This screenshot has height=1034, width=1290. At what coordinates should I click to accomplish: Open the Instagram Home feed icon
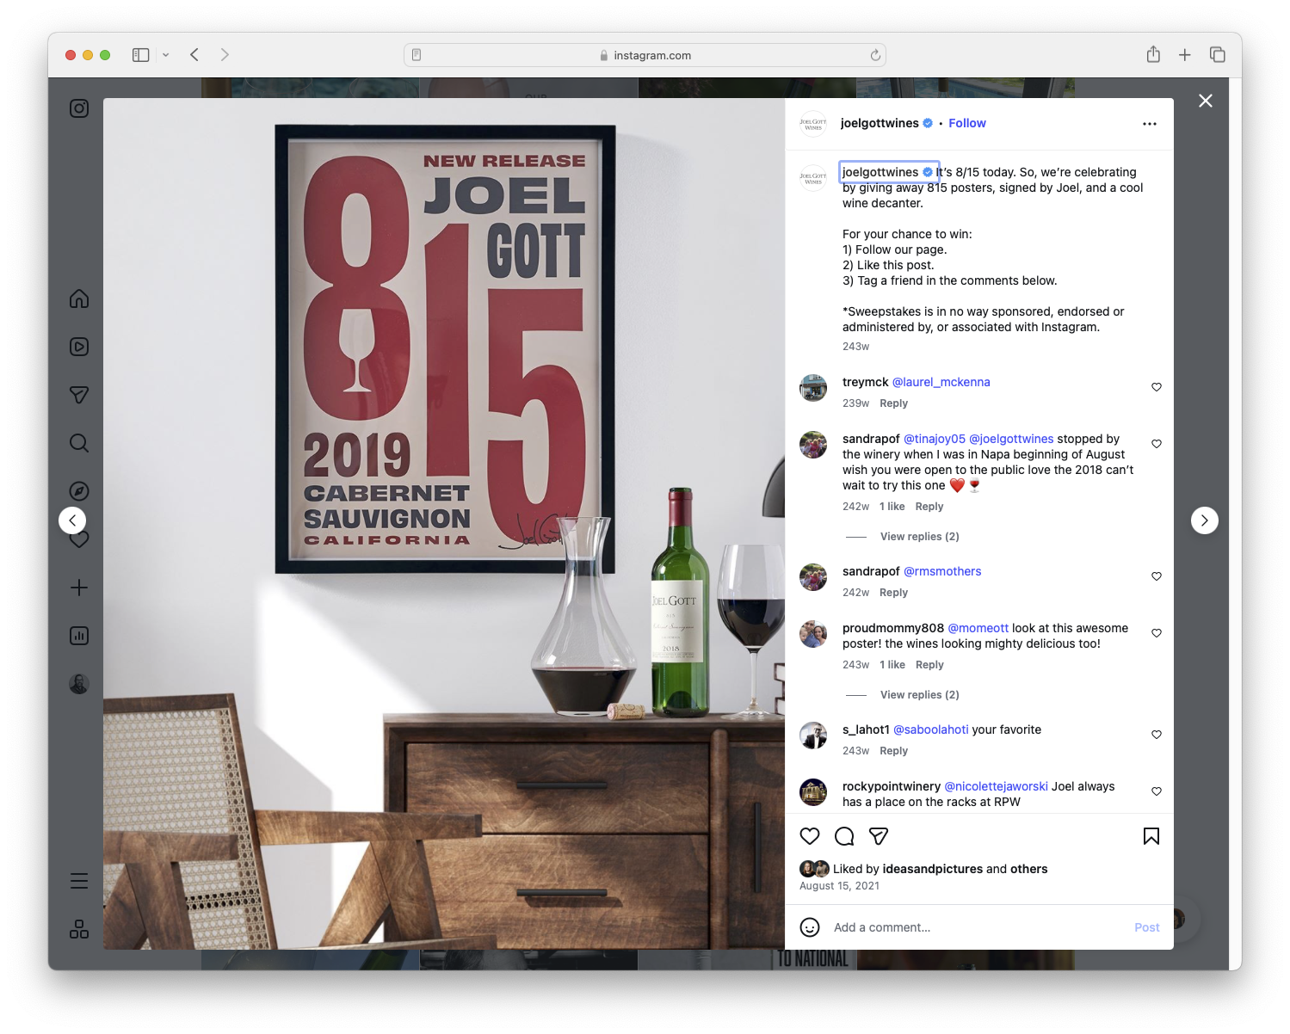[x=78, y=299]
